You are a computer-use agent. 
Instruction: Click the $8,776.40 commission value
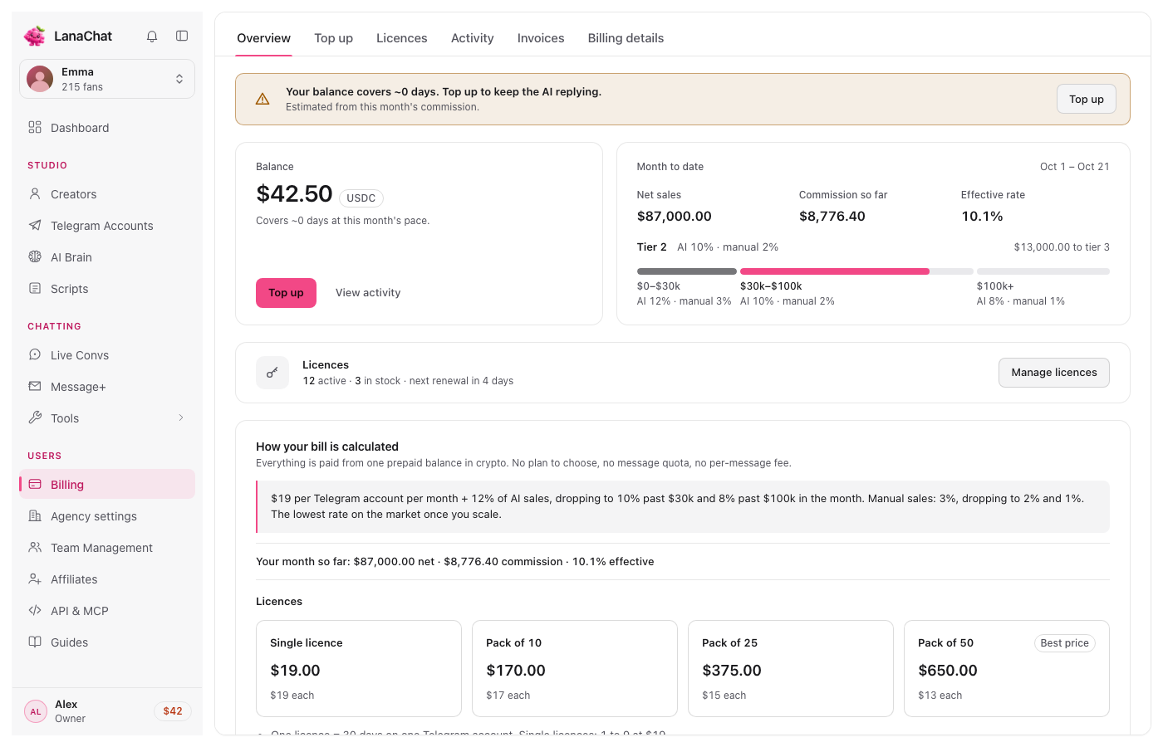tap(832, 216)
